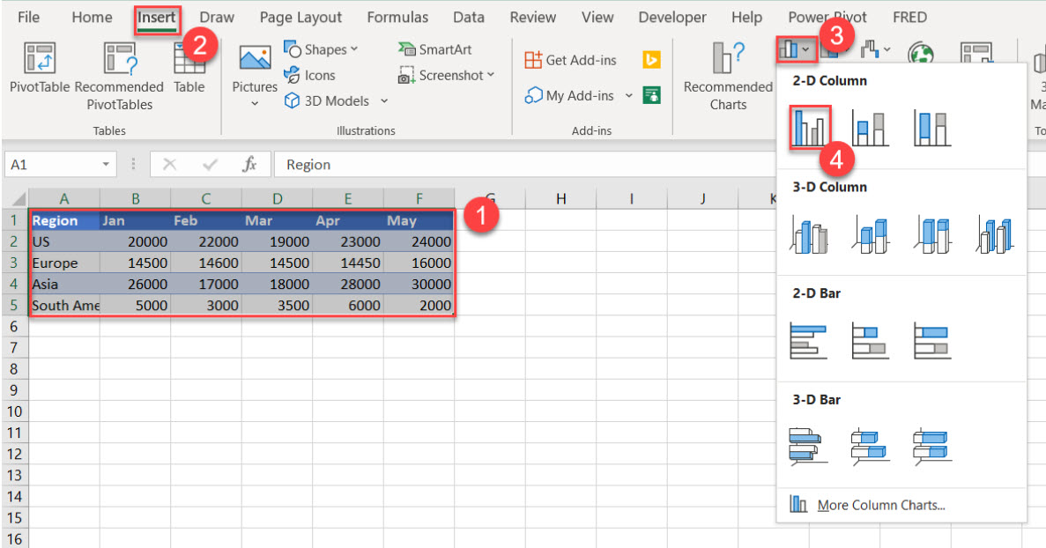Choose 3-D Clustered Column chart

point(809,234)
